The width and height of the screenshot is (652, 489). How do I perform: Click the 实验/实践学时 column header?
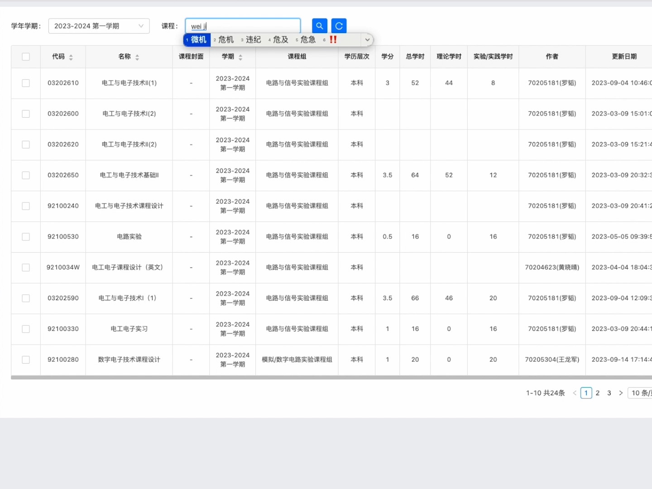(x=493, y=57)
